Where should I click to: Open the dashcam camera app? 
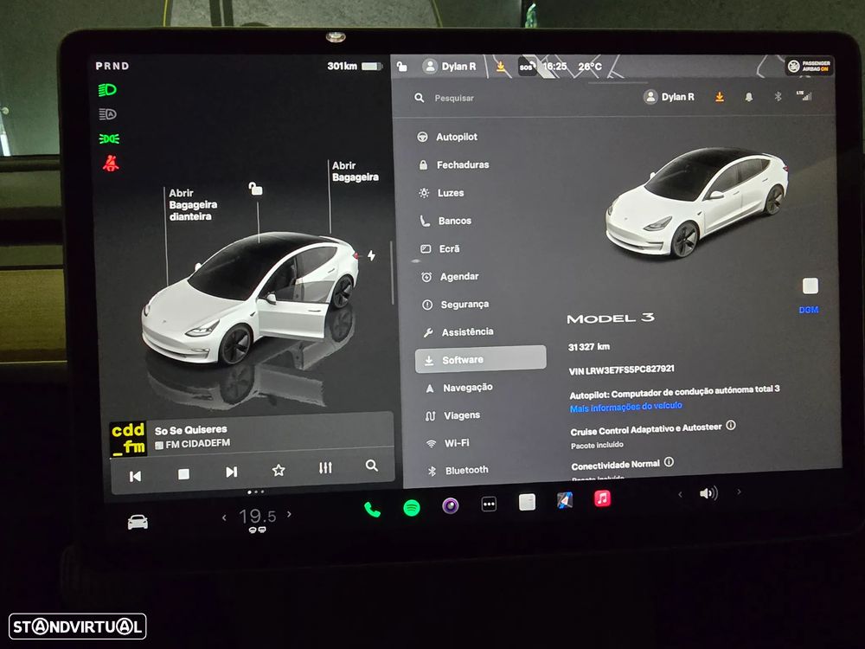(x=450, y=505)
